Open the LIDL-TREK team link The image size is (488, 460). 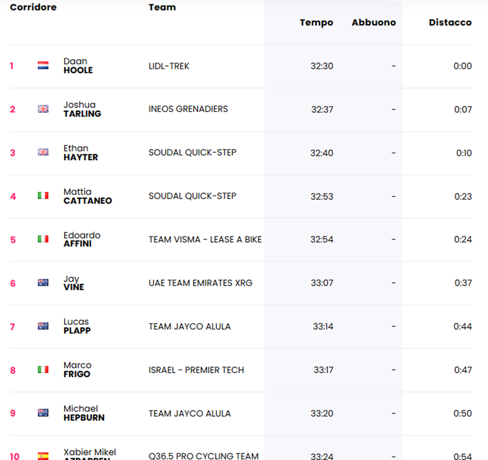pos(169,66)
